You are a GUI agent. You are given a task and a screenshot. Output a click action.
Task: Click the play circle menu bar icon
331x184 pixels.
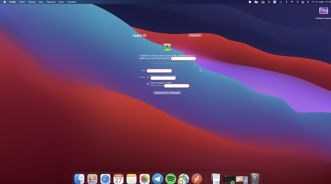click(x=269, y=2)
